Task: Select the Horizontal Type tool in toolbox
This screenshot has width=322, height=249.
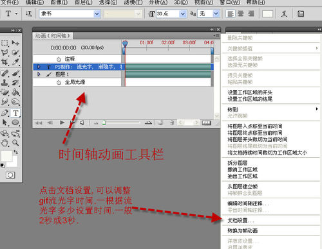Action: (x=15, y=113)
